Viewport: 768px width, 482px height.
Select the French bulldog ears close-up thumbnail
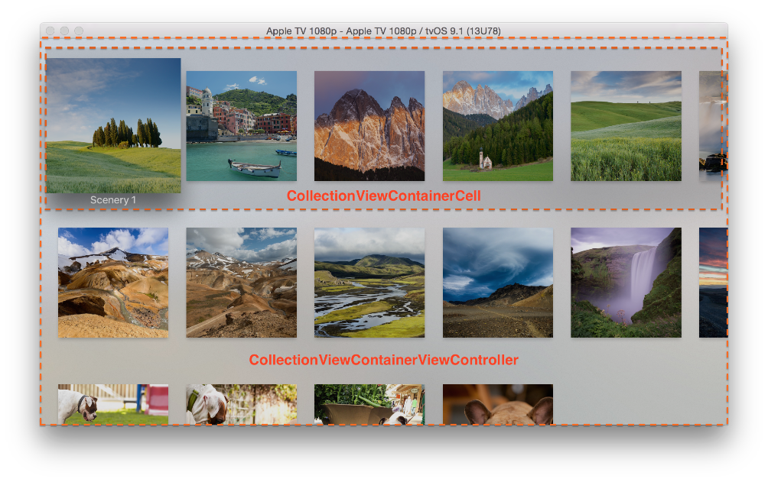coord(498,404)
